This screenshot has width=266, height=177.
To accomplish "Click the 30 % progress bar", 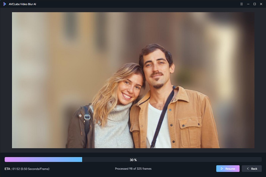I will click(133, 159).
